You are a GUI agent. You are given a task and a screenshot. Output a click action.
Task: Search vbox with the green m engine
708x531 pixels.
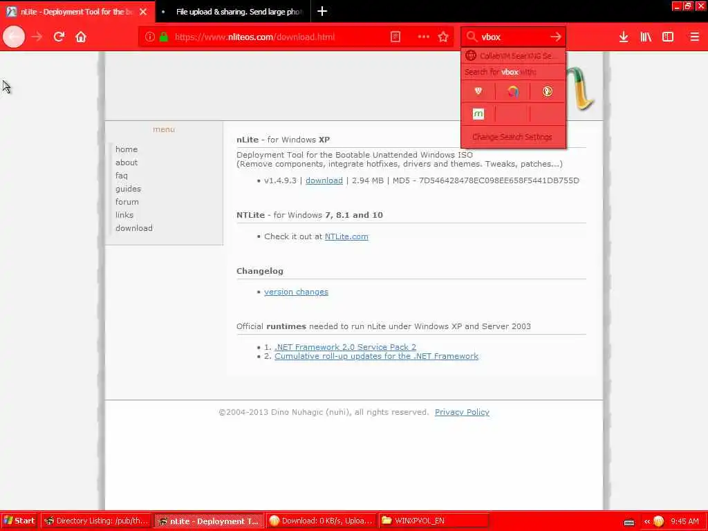(x=478, y=114)
